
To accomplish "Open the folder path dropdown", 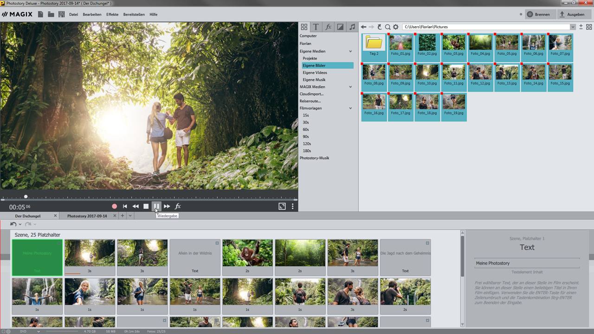I will coord(573,27).
